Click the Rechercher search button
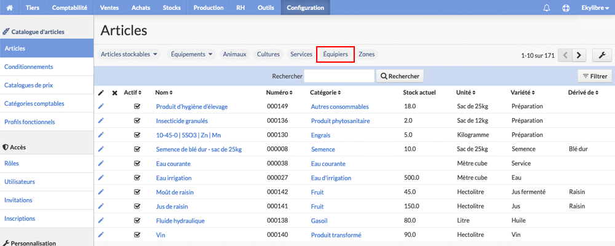This screenshot has width=615, height=246. (400, 76)
